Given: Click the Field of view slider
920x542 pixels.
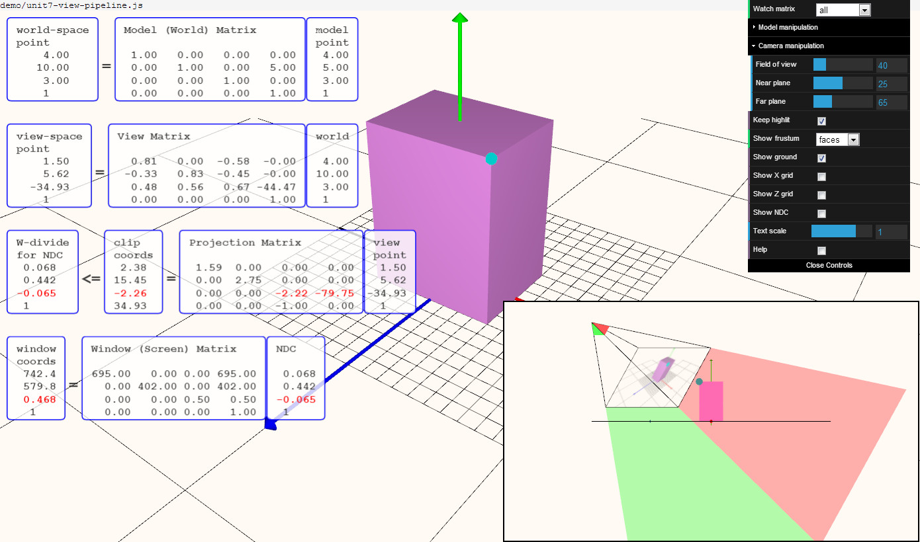Looking at the screenshot, I should (x=843, y=64).
